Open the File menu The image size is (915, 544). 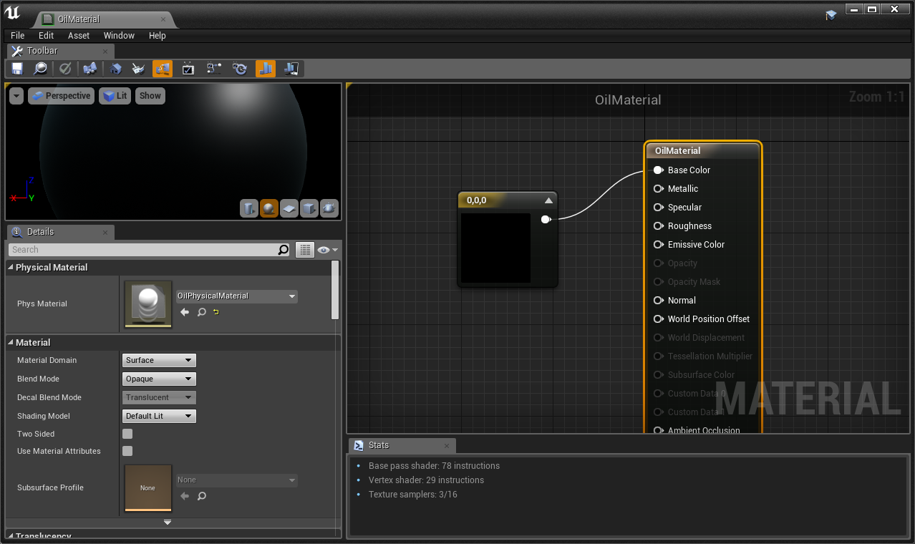coord(18,35)
